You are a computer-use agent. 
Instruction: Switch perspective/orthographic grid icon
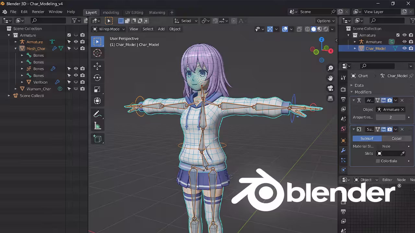pyautogui.click(x=330, y=98)
